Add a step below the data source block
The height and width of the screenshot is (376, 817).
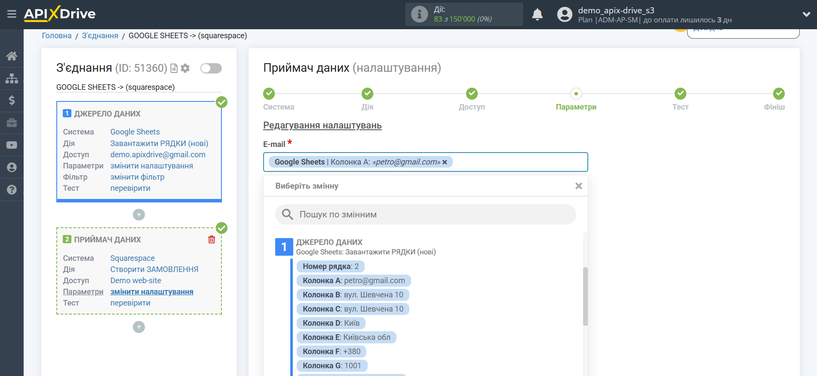(x=139, y=215)
